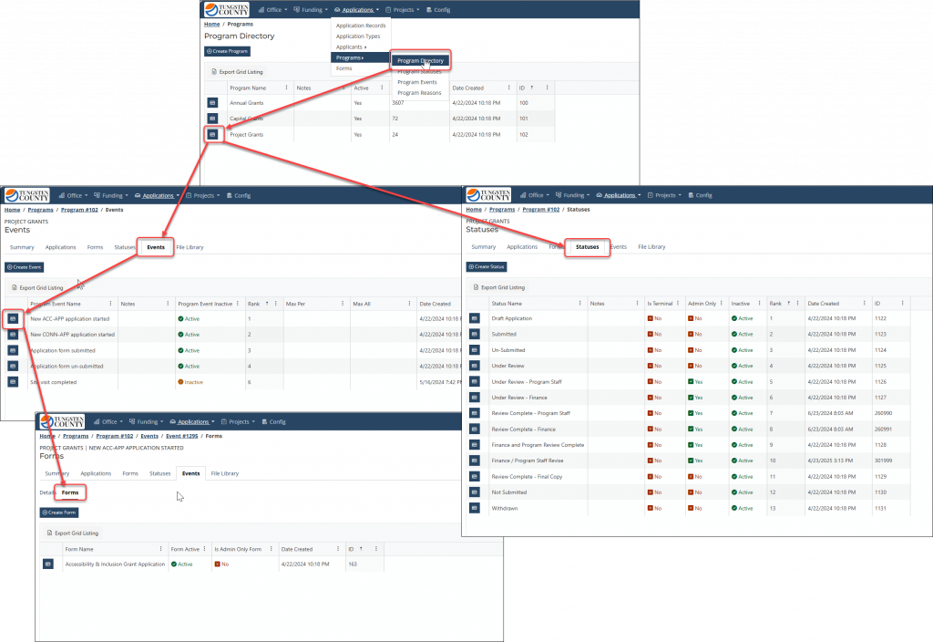The height and width of the screenshot is (642, 933).
Task: Export Grid Listing in Statuses window
Action: point(498,287)
